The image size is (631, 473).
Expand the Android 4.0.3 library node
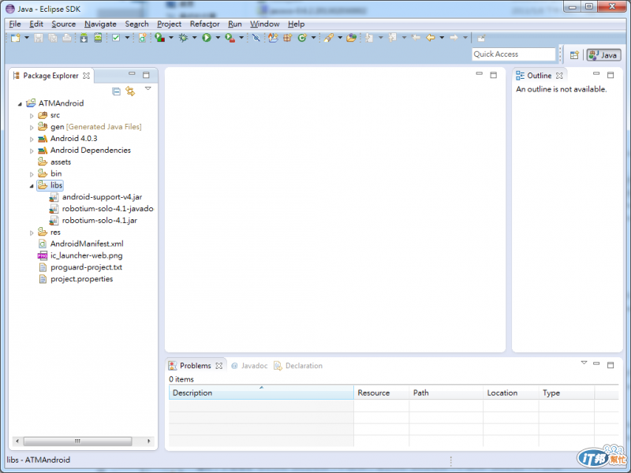32,140
